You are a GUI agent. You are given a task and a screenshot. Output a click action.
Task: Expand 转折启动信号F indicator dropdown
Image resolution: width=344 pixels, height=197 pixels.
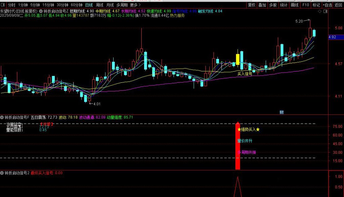(x=2, y=117)
